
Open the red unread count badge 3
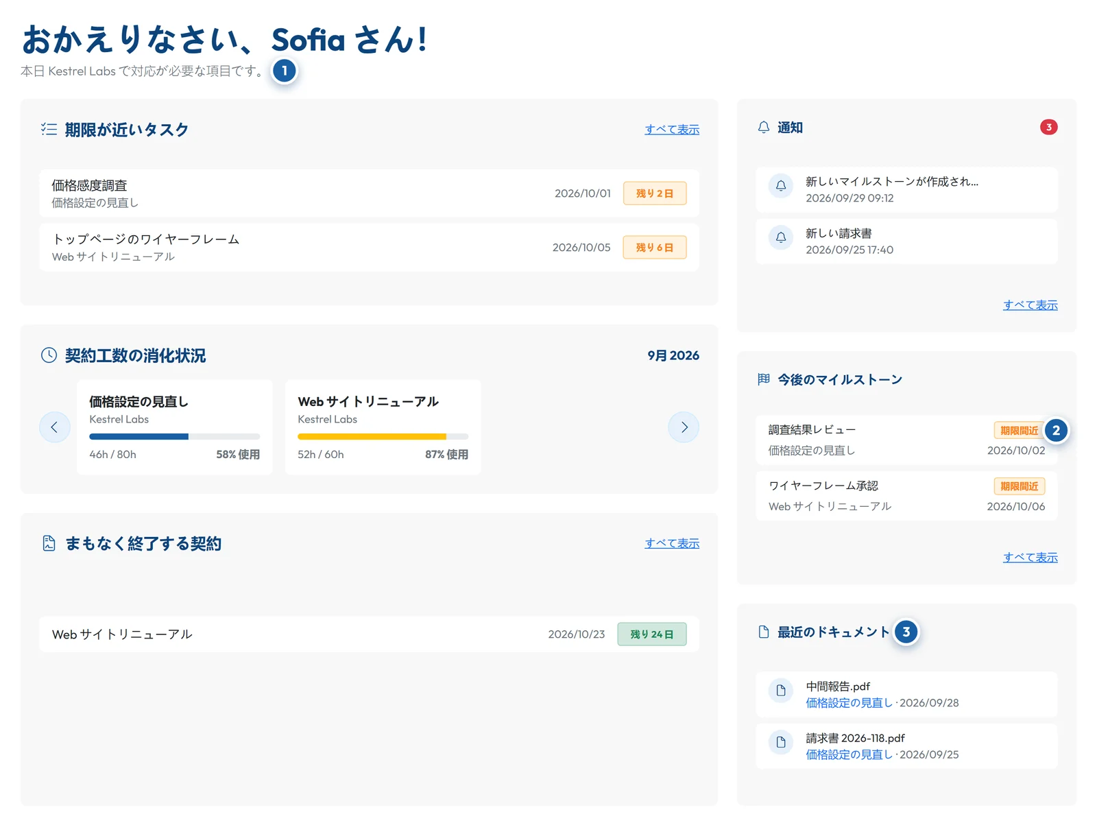[1048, 128]
